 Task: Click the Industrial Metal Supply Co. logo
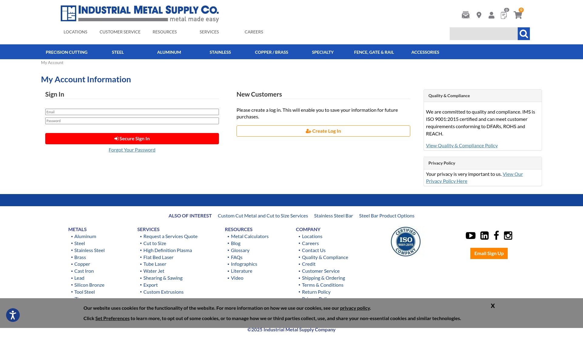(140, 14)
